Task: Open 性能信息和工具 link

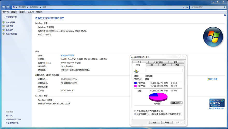Action: [x=12, y=123]
